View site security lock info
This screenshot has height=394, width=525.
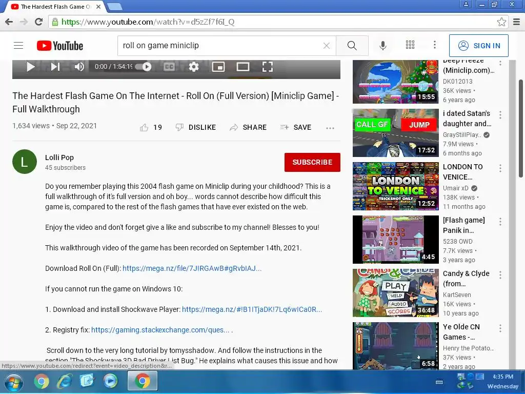point(55,22)
